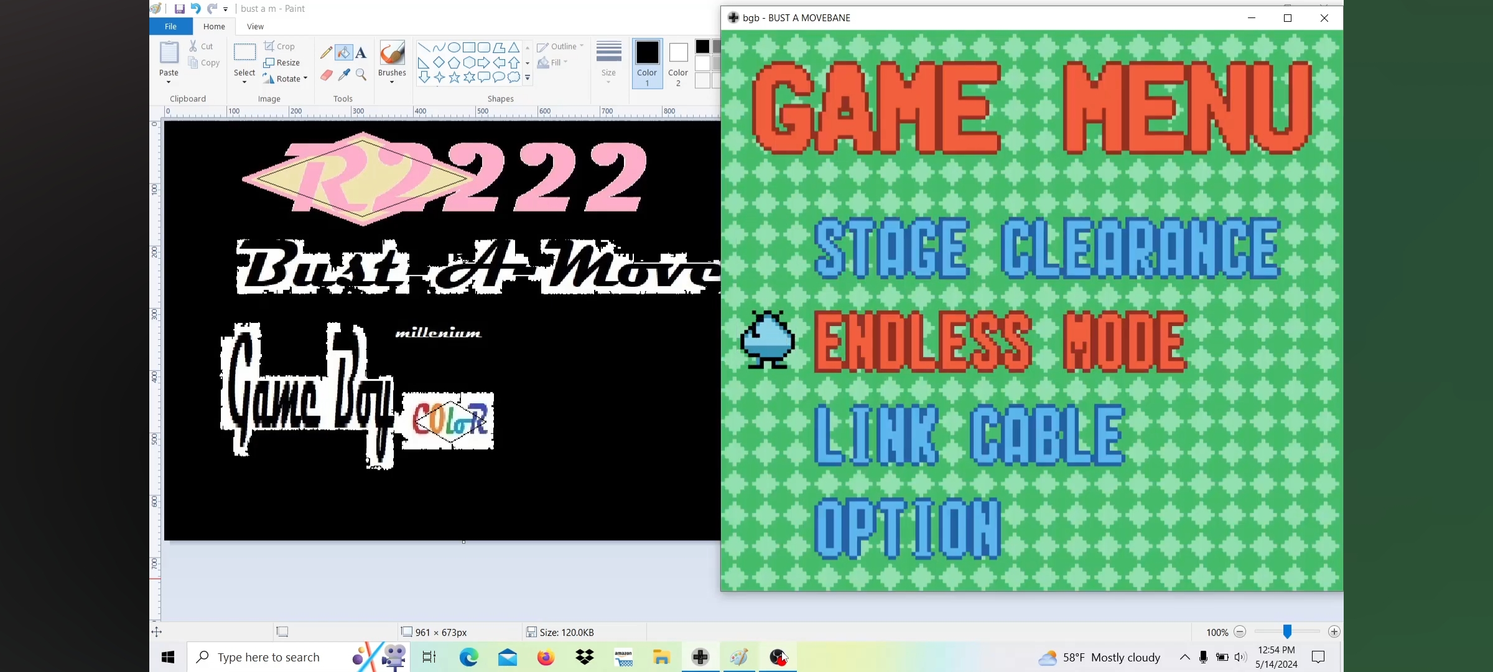1493x672 pixels.
Task: Pick the Color picker eyedropper
Action: (x=343, y=75)
